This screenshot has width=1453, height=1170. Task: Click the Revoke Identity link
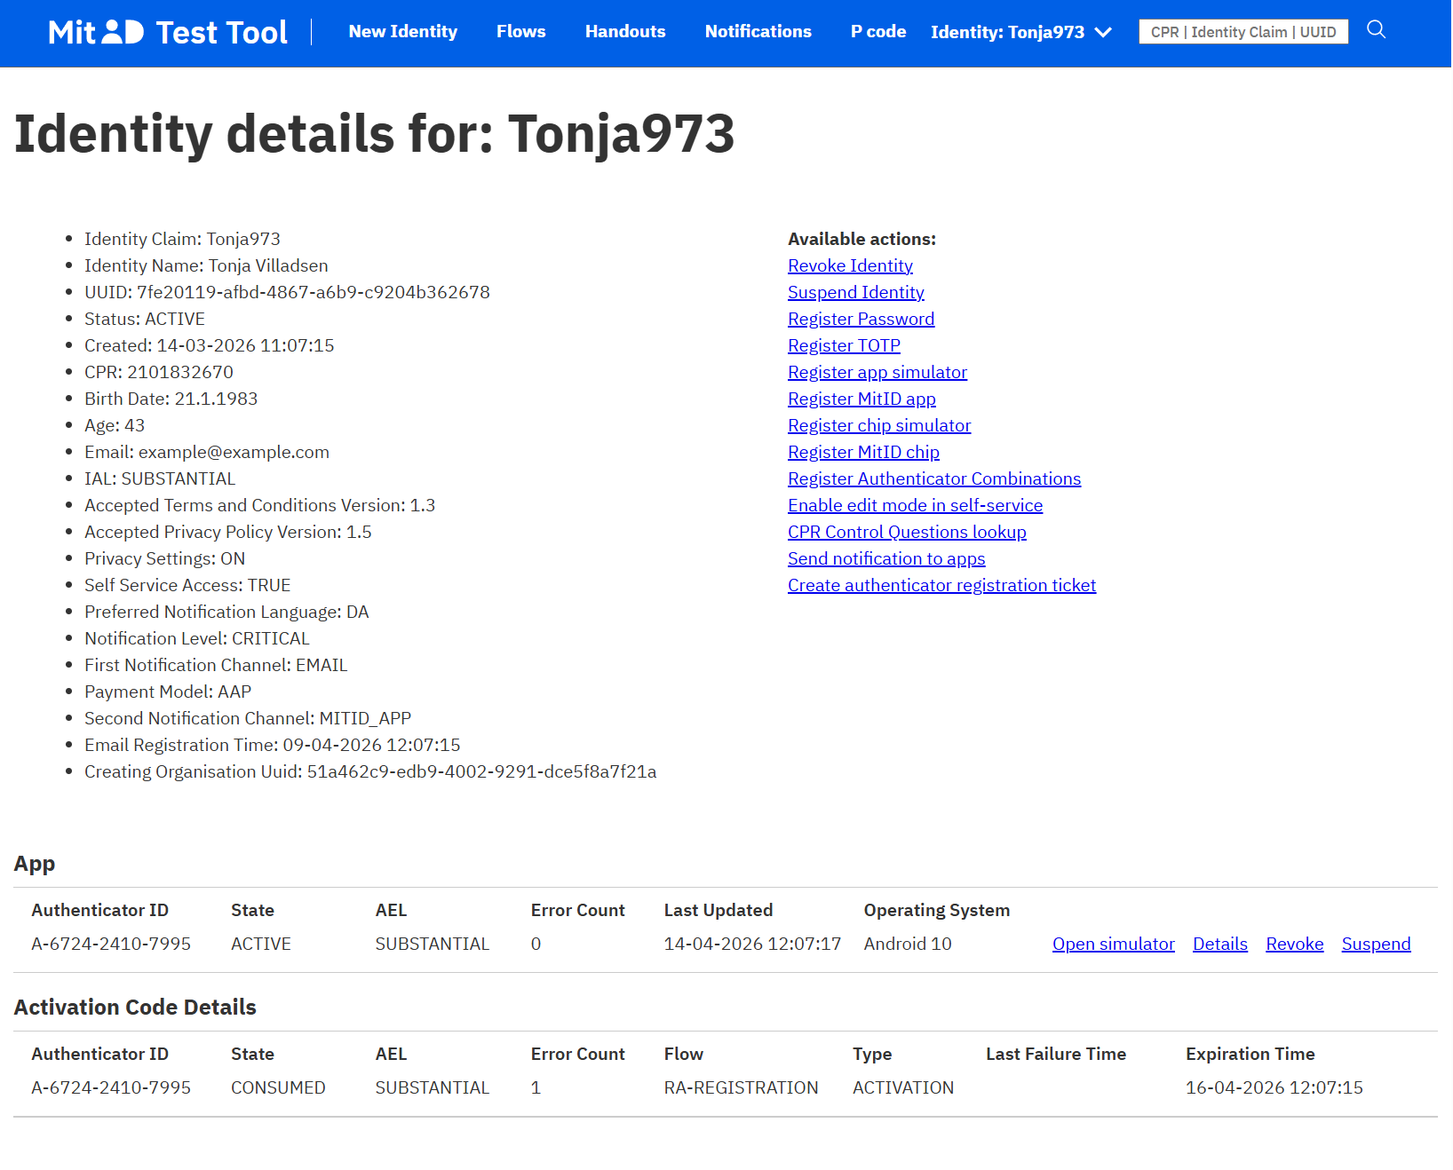[x=849, y=265]
